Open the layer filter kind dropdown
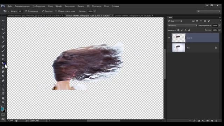The height and width of the screenshot is (126, 224). pyautogui.click(x=175, y=21)
